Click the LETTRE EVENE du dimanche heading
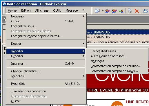The width and height of the screenshot is (149, 106). [x=117, y=90]
